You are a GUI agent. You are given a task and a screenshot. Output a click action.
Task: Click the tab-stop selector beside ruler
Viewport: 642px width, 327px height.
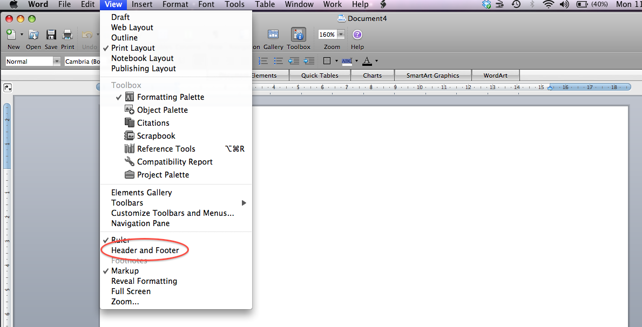tap(8, 87)
